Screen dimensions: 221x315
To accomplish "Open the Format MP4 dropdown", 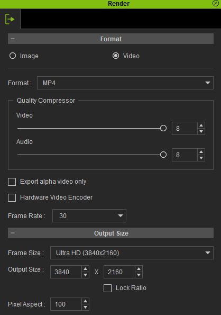I will coord(125,83).
